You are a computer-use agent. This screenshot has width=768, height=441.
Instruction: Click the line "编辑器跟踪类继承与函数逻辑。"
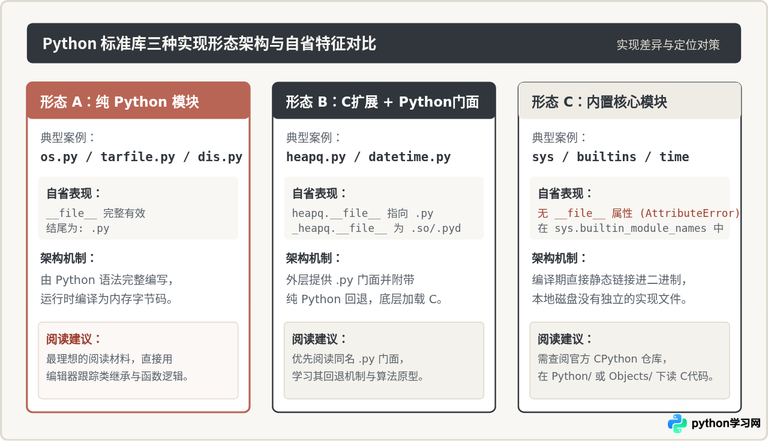pyautogui.click(x=118, y=376)
